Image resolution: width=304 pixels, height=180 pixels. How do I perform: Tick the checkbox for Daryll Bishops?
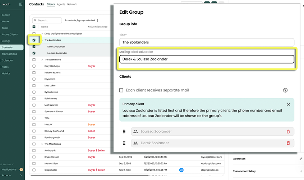pyautogui.click(x=34, y=66)
